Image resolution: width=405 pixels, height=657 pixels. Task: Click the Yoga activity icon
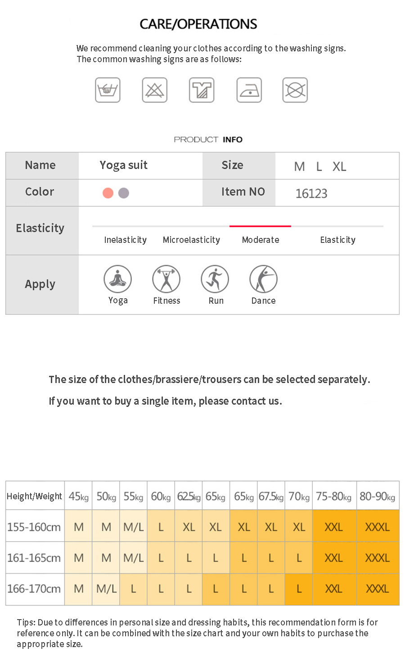[x=117, y=279]
